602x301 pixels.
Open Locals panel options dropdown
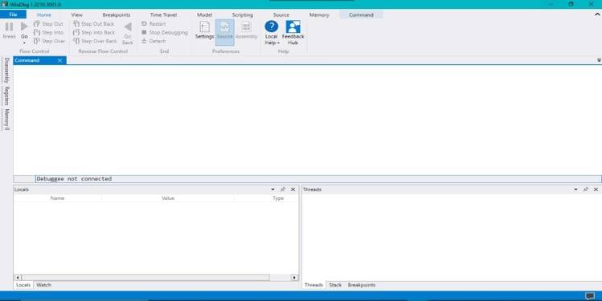point(273,189)
